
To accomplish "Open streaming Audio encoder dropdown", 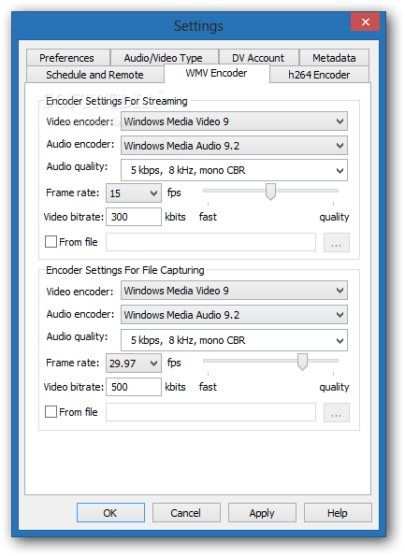I will tap(234, 146).
